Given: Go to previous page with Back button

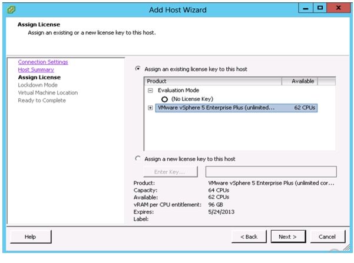Looking at the screenshot, I should 249,237.
